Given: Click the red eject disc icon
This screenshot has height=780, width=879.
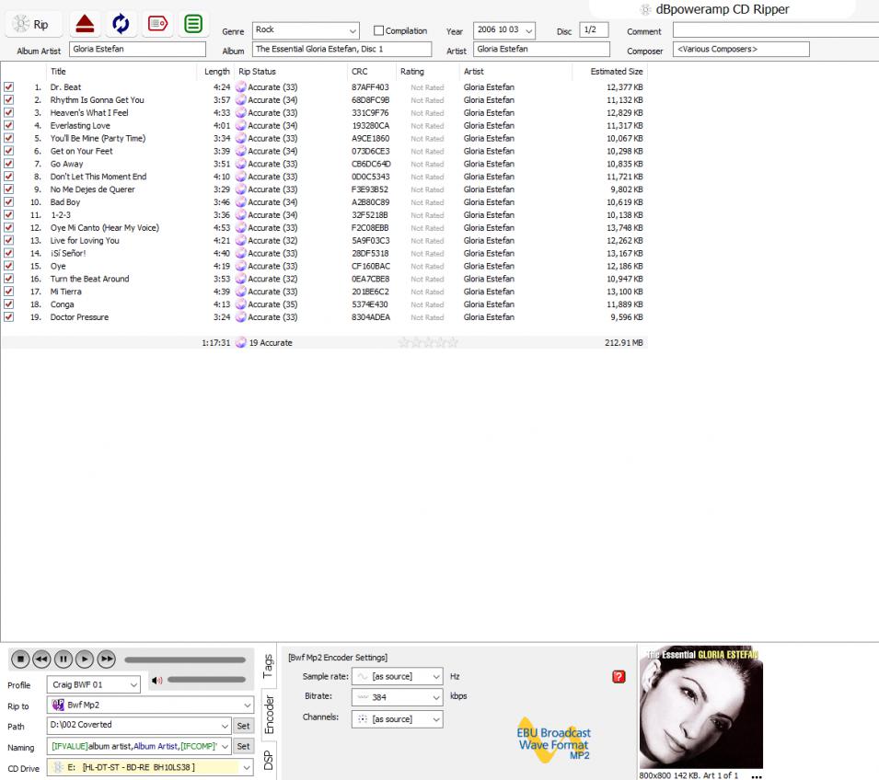Looking at the screenshot, I should point(85,24).
